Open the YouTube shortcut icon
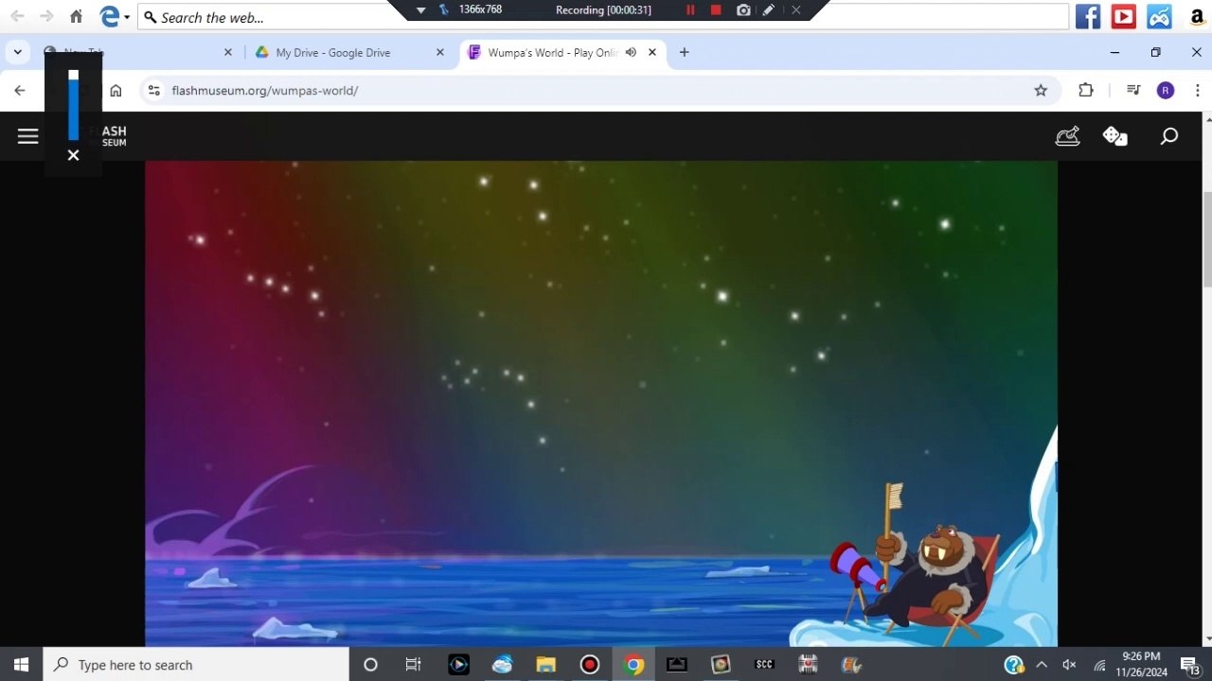The height and width of the screenshot is (681, 1212). (1124, 16)
